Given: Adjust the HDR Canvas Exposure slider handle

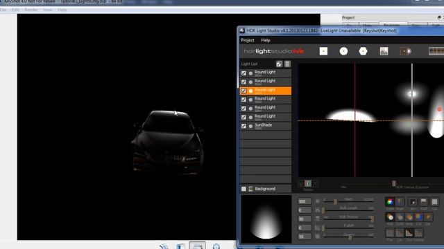Looking at the screenshot, I should click(393, 183).
